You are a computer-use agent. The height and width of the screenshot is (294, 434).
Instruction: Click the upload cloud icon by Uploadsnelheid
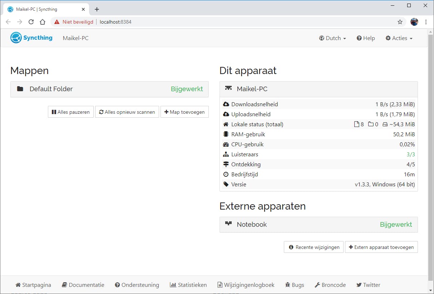click(x=226, y=114)
